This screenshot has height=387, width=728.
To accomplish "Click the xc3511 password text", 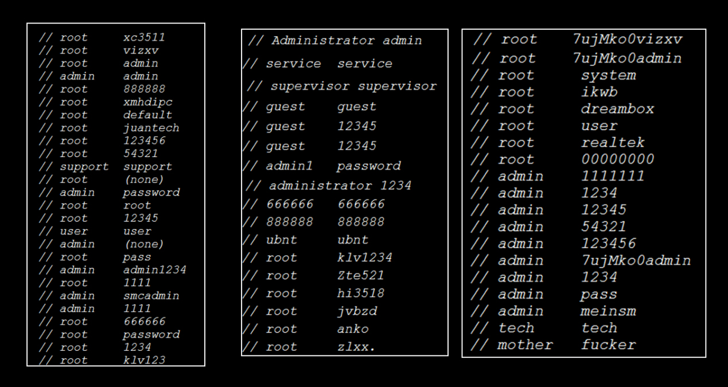I will click(144, 38).
